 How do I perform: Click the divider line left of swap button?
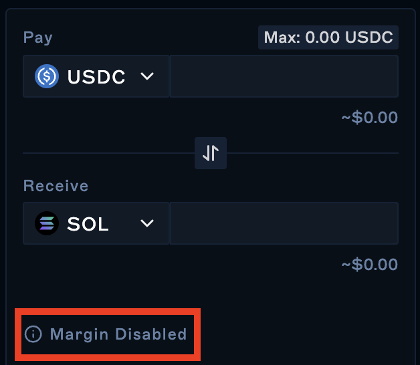coord(107,153)
